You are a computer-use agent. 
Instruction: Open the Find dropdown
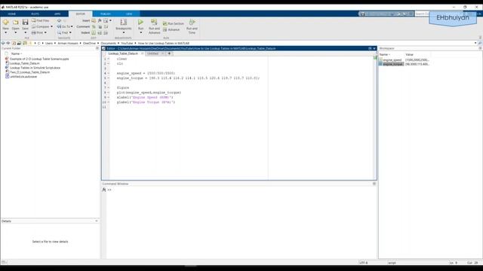tap(64, 32)
